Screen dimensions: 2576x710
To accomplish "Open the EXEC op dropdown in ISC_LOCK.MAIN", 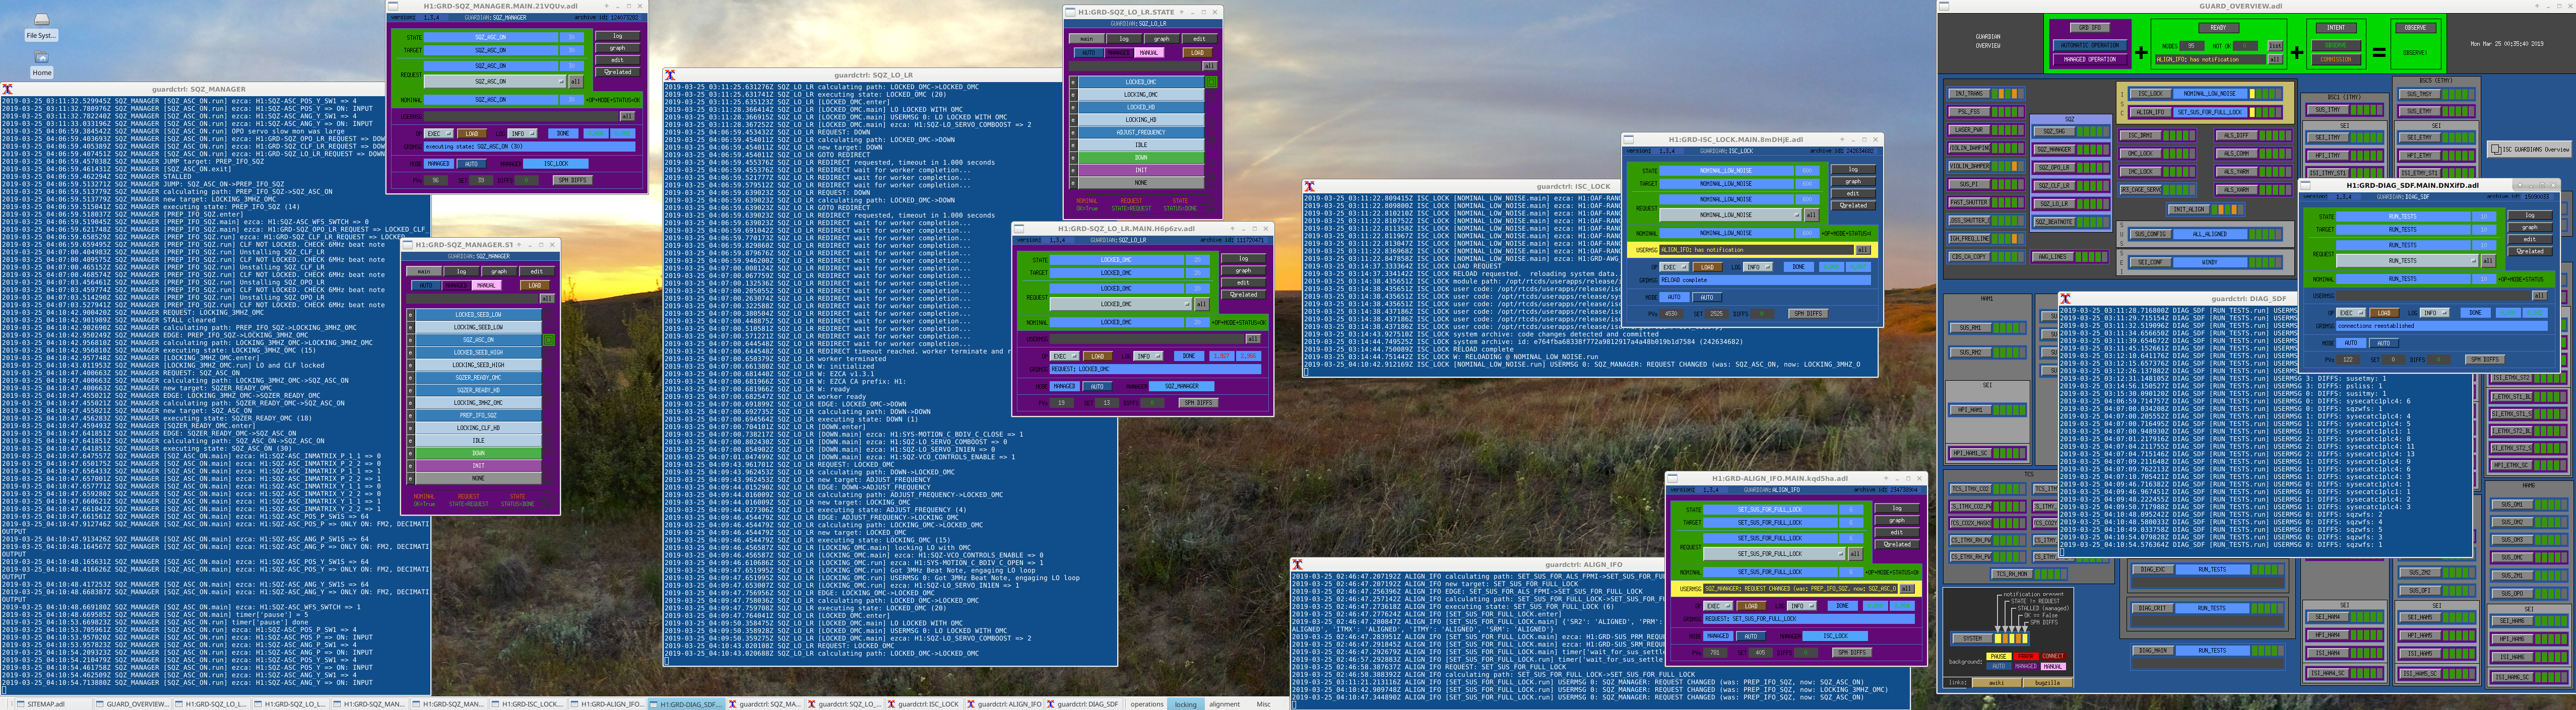I will [x=1674, y=267].
